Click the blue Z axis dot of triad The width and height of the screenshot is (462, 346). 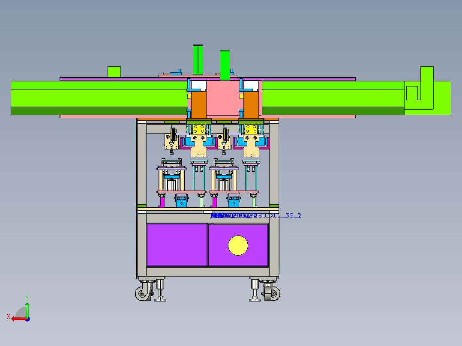pos(27,319)
